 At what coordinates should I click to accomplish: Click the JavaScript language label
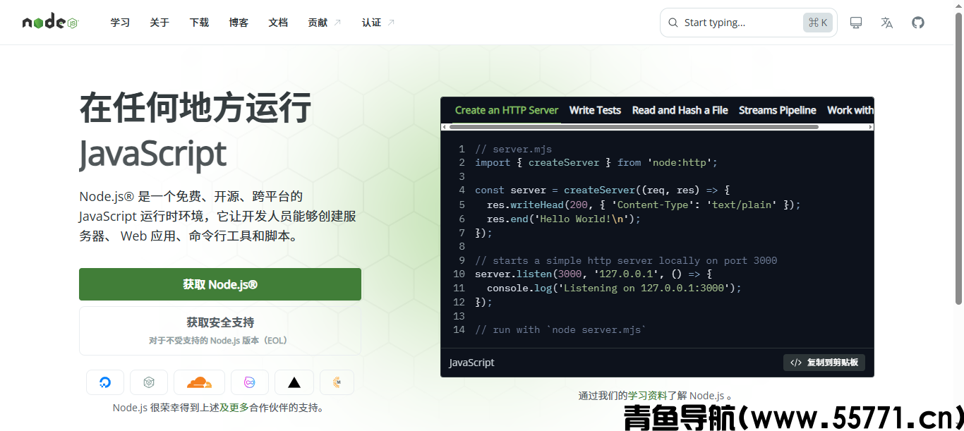click(472, 363)
